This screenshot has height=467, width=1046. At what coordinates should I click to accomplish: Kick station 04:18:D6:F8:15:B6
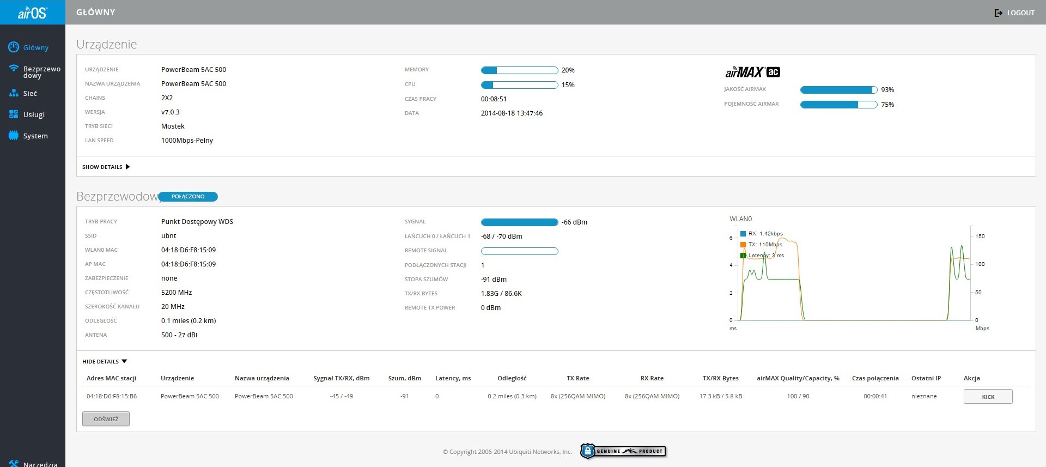pyautogui.click(x=988, y=397)
